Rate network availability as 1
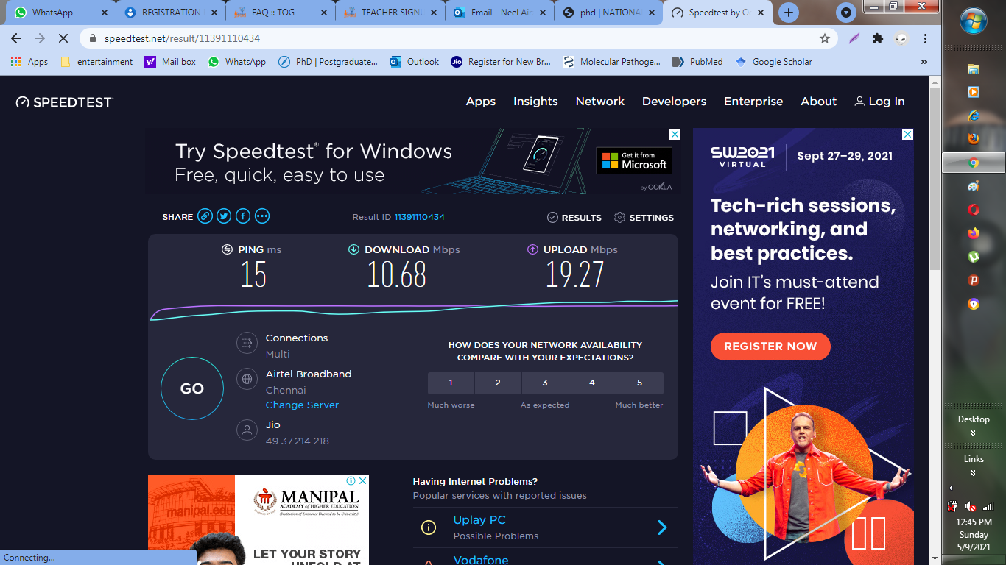Screen dimensions: 1006x565 point(451,383)
